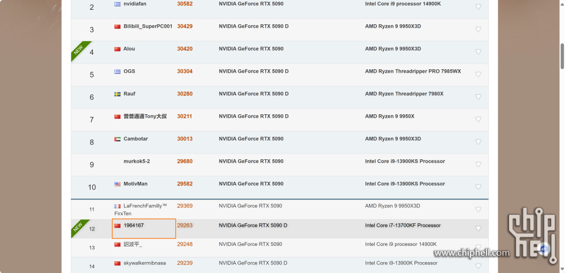Open user profile skywalkermibnasa
The width and height of the screenshot is (565, 273).
[x=145, y=263]
